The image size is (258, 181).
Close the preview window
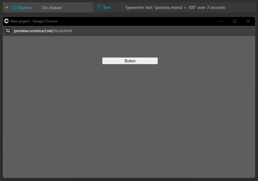[248, 21]
